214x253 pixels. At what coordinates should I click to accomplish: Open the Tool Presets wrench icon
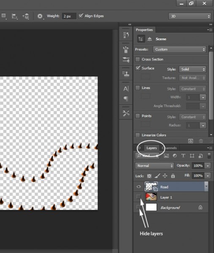coord(126,113)
